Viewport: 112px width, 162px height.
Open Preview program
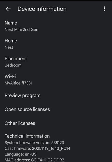point(23,96)
